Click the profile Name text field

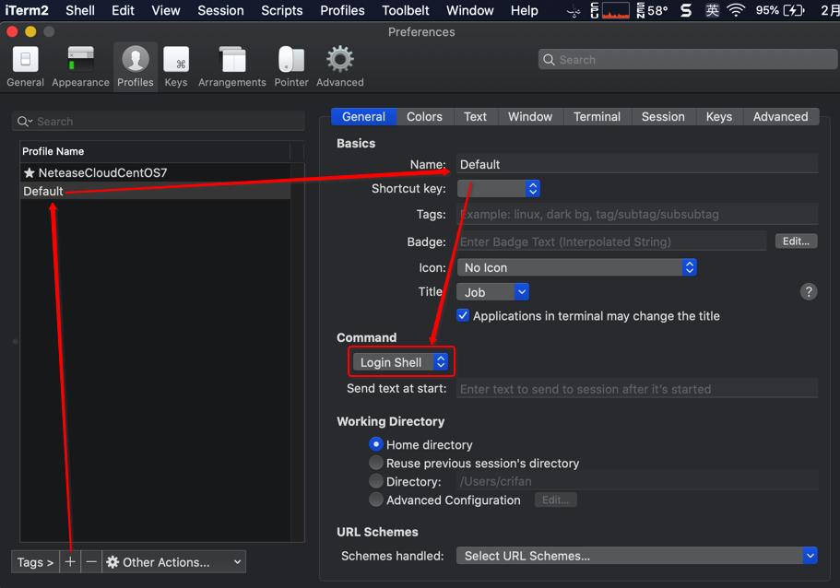[637, 164]
